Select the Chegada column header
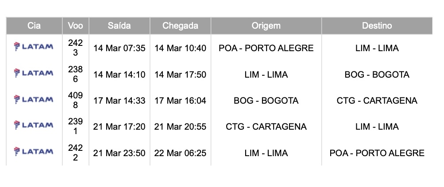 pos(180,26)
